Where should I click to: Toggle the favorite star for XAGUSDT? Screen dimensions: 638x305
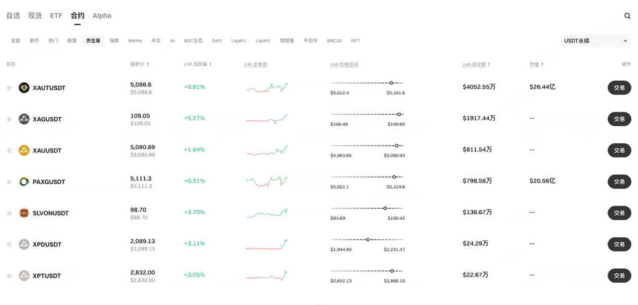[9, 119]
